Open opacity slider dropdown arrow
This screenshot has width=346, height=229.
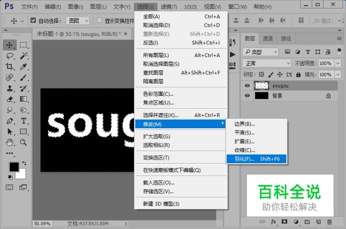[338, 63]
